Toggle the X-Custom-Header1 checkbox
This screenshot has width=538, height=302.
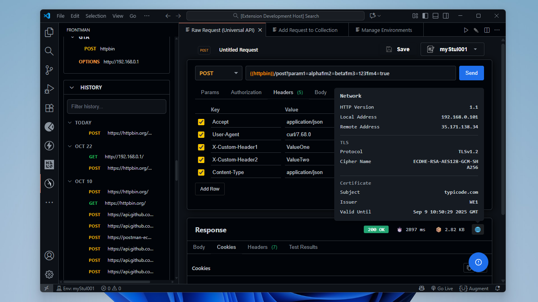click(201, 147)
